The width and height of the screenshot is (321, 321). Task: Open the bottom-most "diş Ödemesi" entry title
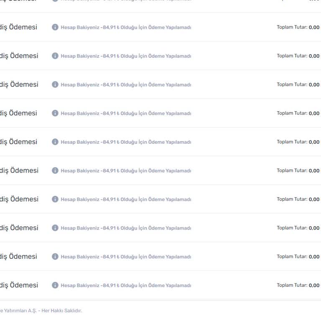(x=19, y=285)
